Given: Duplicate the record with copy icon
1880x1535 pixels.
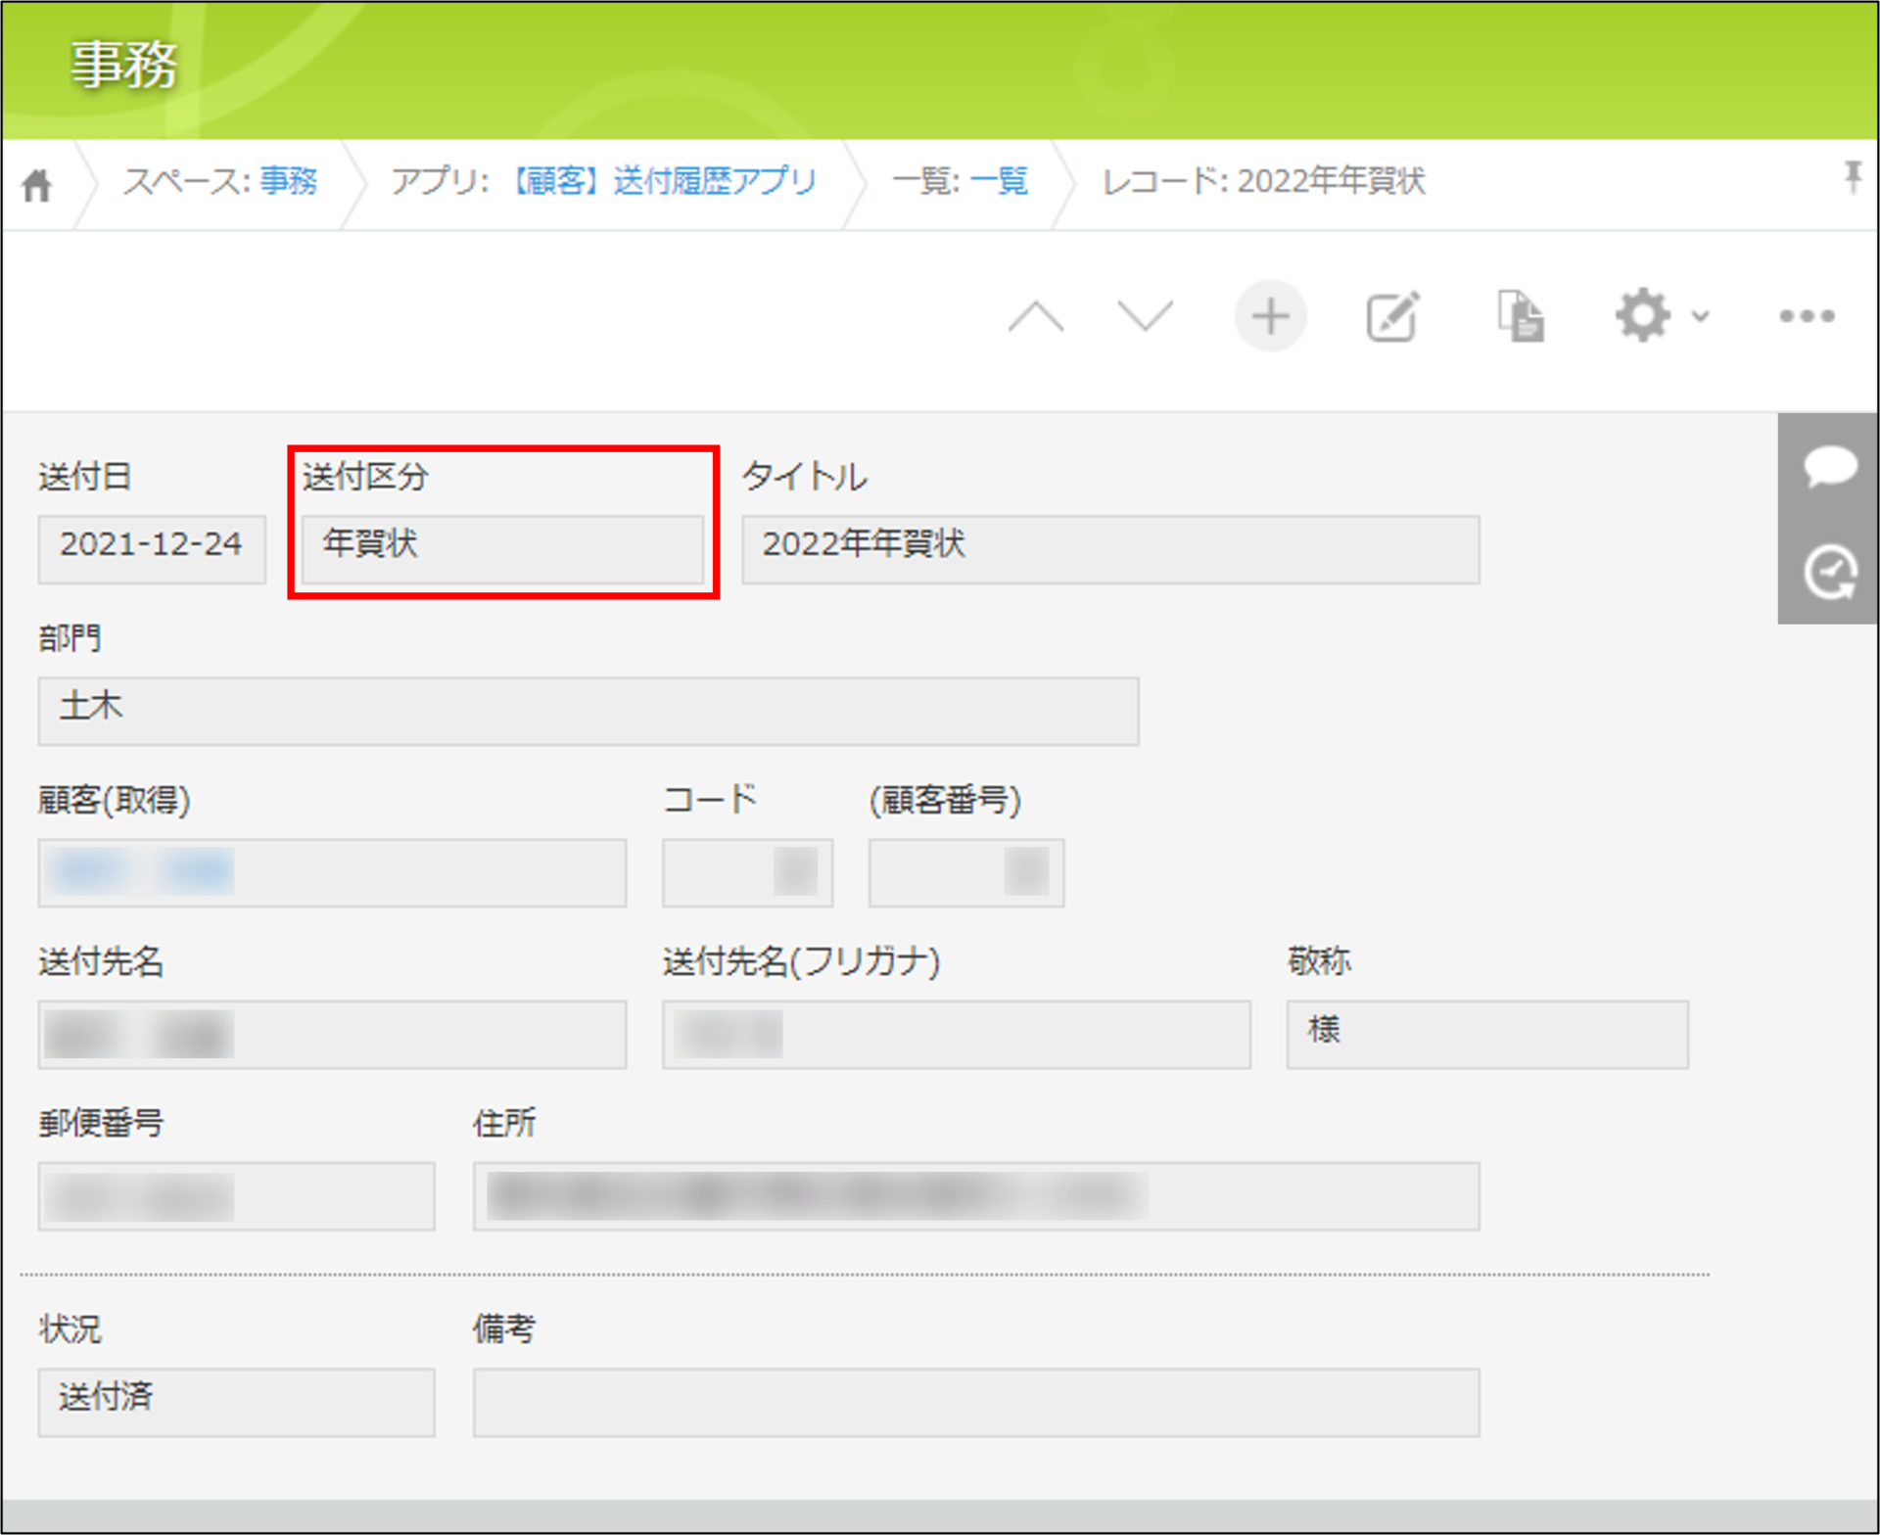Looking at the screenshot, I should pos(1521,316).
